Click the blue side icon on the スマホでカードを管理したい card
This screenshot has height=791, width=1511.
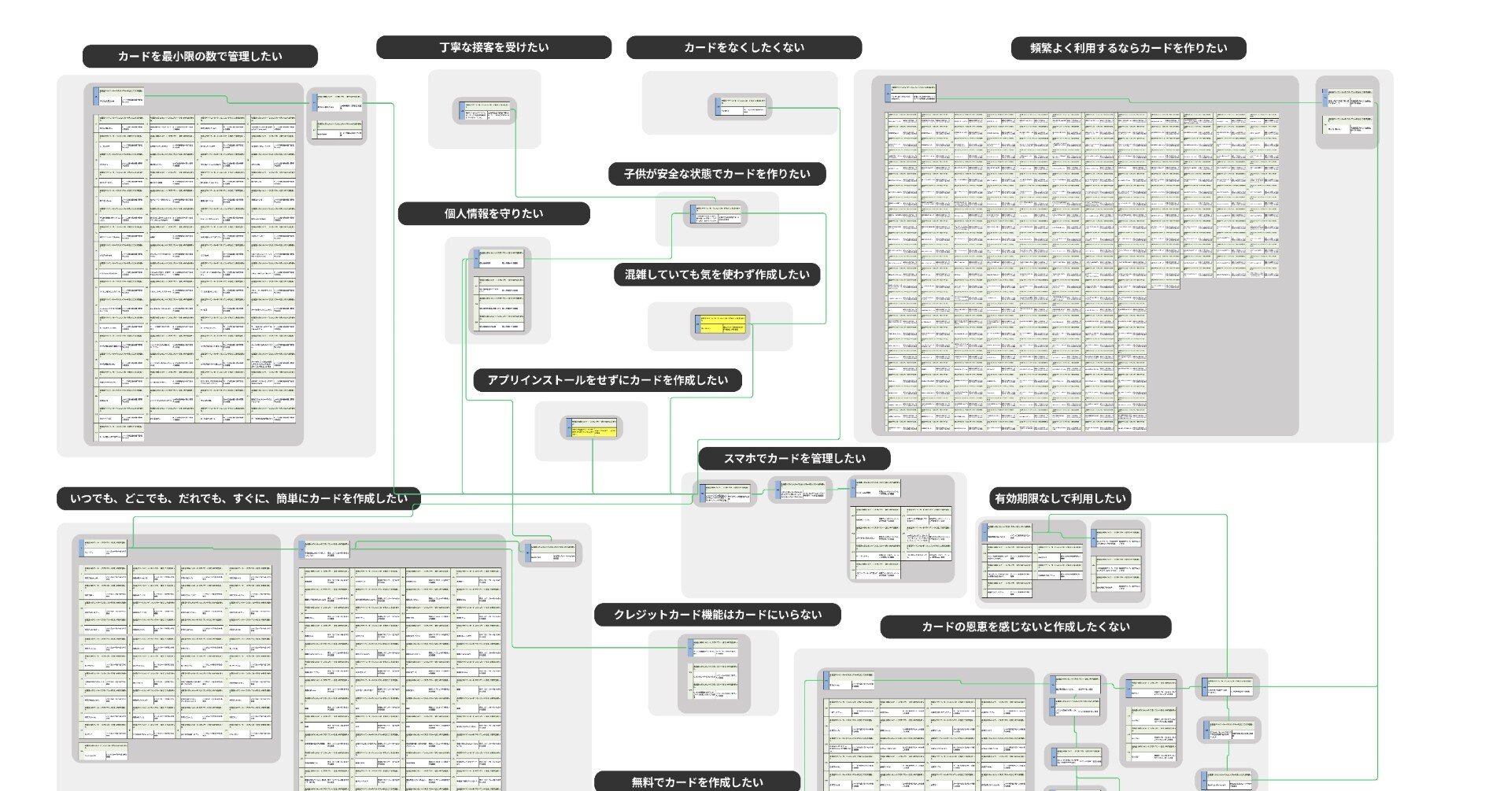(x=703, y=491)
